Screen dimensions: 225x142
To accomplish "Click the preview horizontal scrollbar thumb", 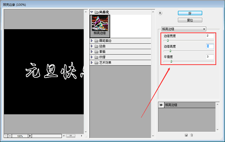I will click(71, 136).
